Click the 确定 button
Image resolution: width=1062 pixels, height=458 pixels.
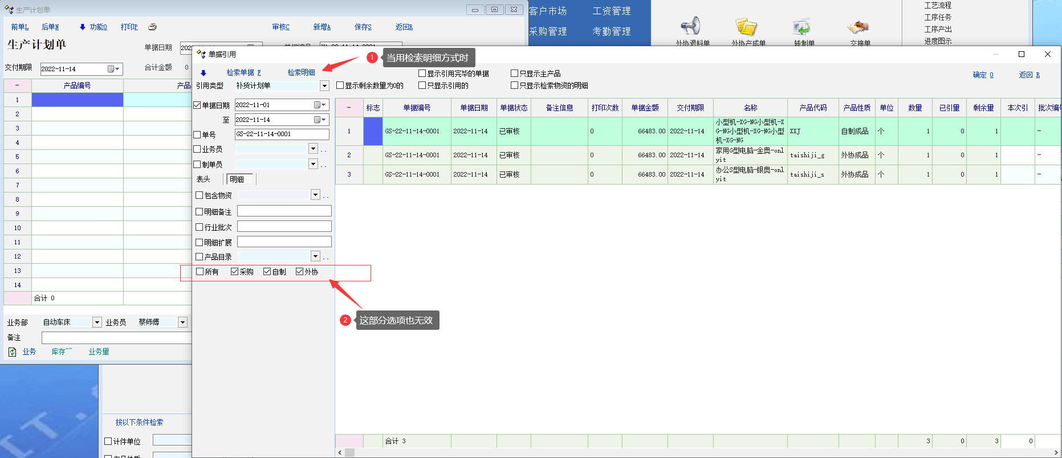coord(982,75)
